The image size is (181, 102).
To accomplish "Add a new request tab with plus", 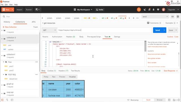I will click(x=133, y=18).
